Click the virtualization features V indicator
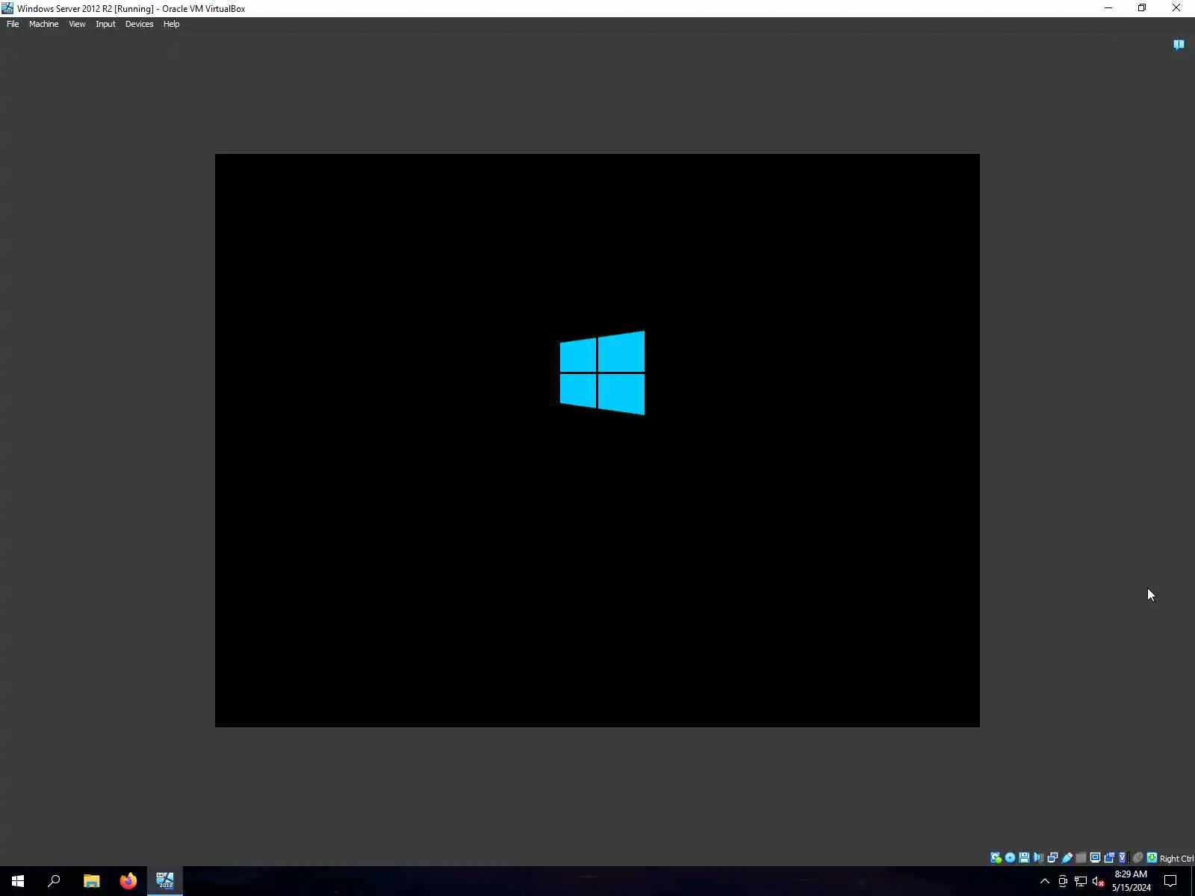1195x896 pixels. 1122,858
